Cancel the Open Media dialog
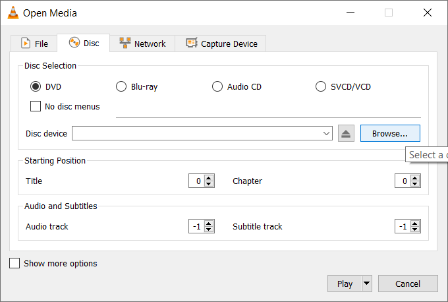Screen dimensions: 448x302 point(408,284)
